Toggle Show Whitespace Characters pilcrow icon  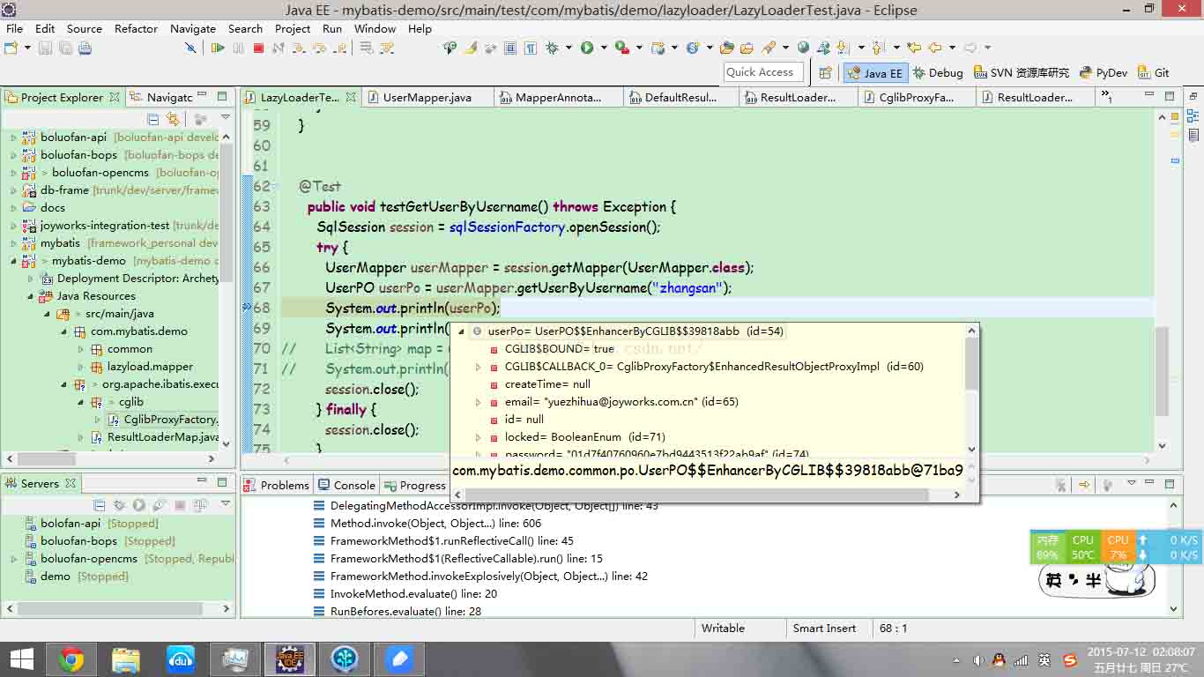(x=530, y=48)
